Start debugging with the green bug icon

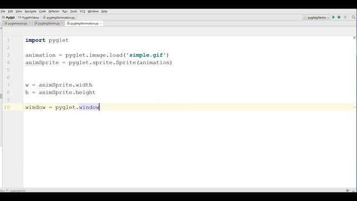coord(339,17)
